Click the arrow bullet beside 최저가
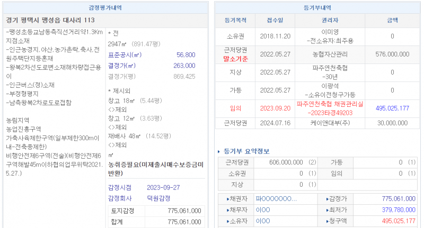 pyautogui.click(x=326, y=210)
